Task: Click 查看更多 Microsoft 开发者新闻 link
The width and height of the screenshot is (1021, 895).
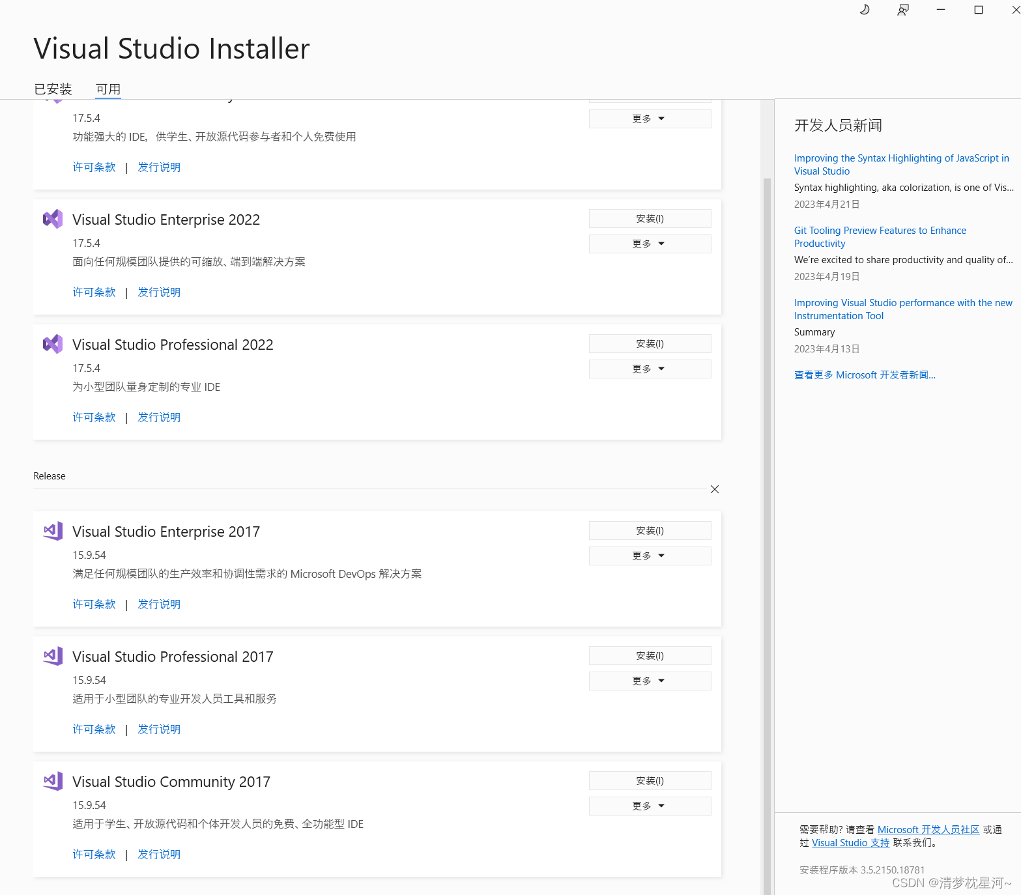Action: click(865, 375)
